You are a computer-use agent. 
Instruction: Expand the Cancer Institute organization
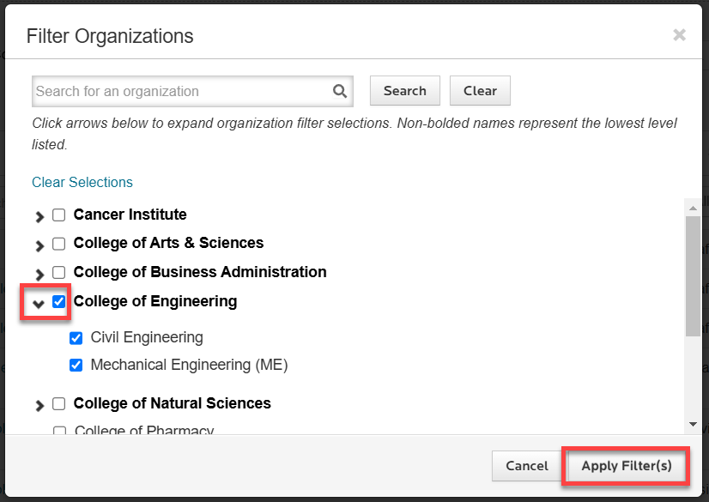(x=39, y=216)
